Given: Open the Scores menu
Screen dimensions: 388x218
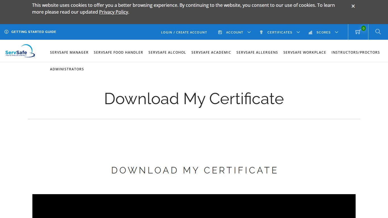Looking at the screenshot, I should coord(323,32).
